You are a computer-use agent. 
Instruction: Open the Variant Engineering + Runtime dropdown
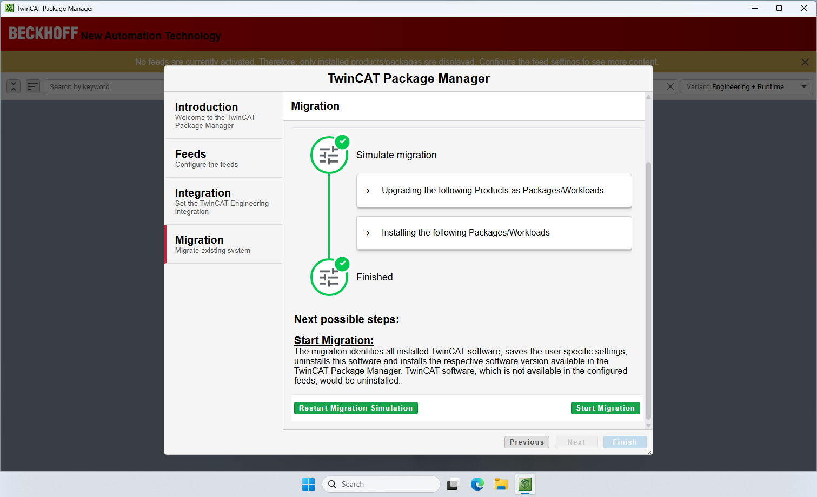[746, 86]
